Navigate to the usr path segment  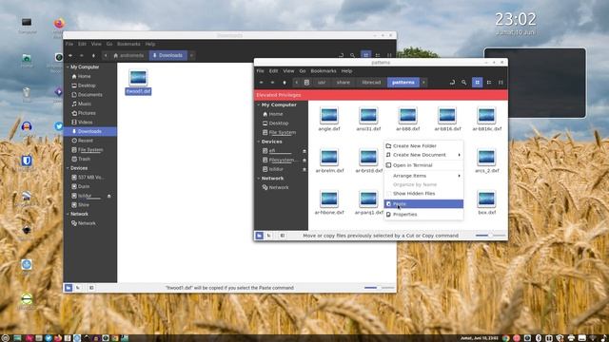point(322,83)
